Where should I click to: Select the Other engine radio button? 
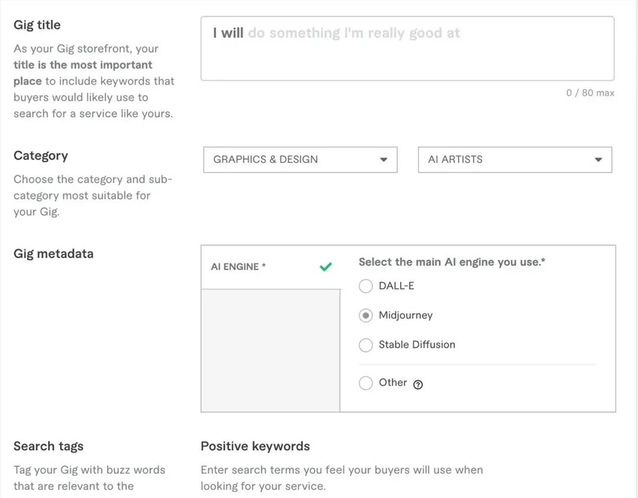pyautogui.click(x=366, y=383)
